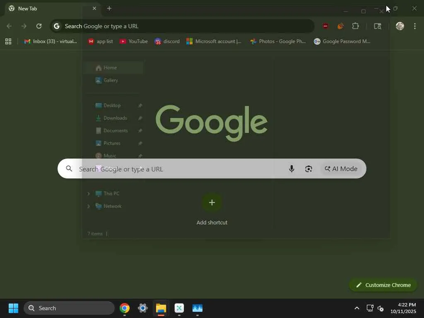Open File Explorer from the taskbar

[x=161, y=308]
